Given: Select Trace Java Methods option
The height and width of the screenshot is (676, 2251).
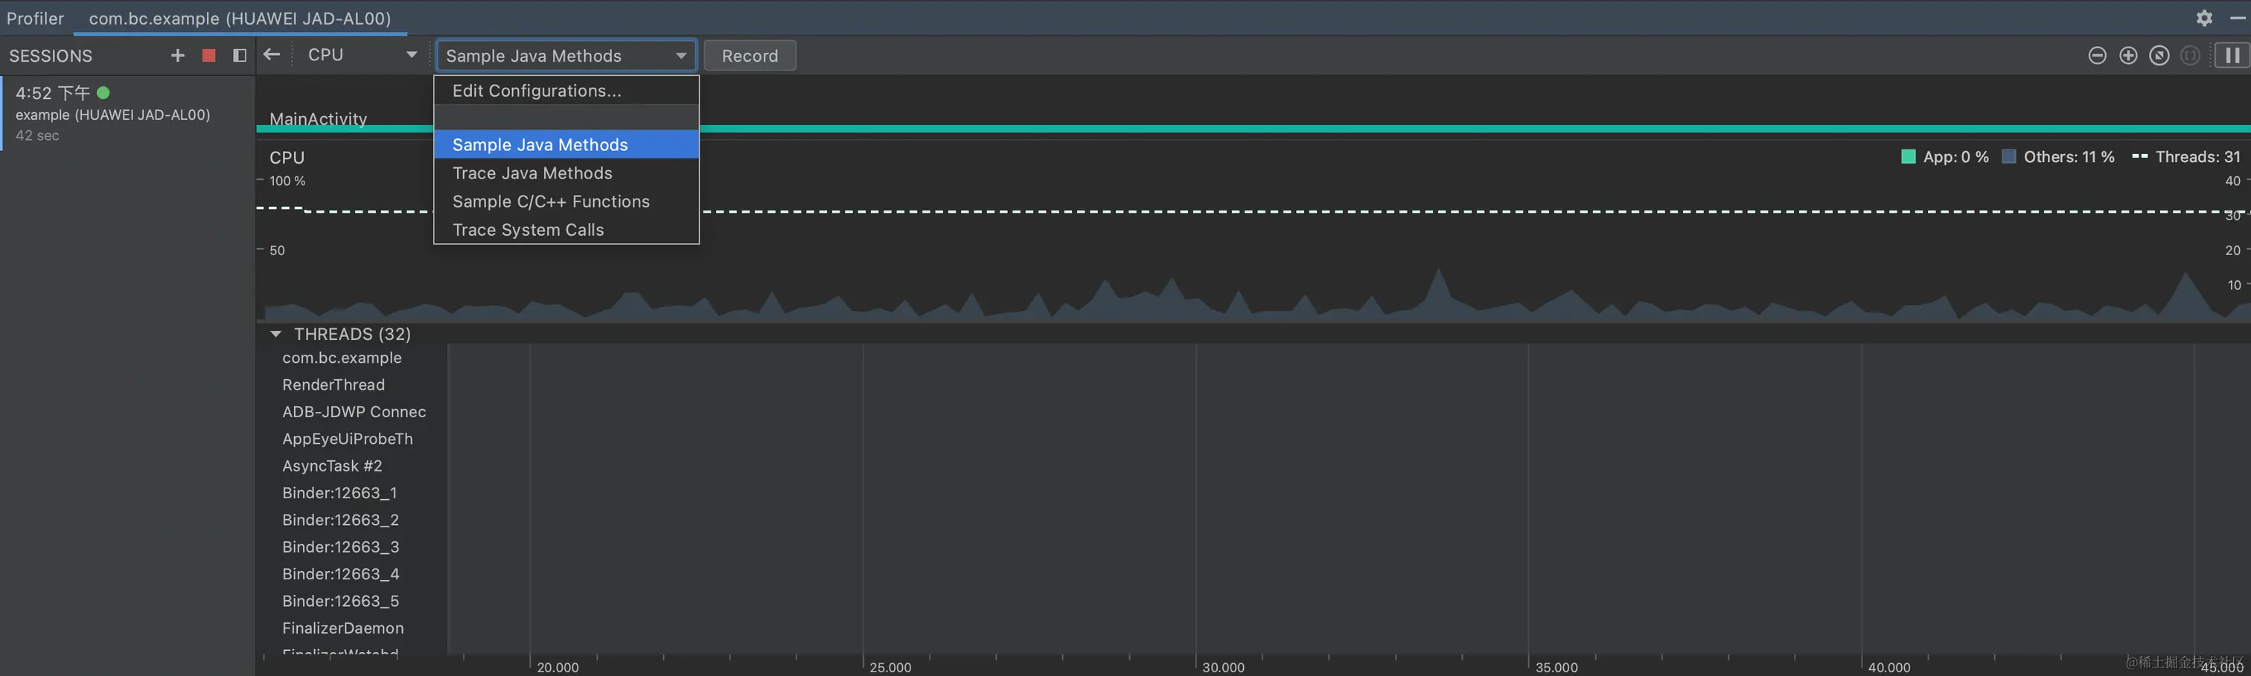Looking at the screenshot, I should click(566, 173).
